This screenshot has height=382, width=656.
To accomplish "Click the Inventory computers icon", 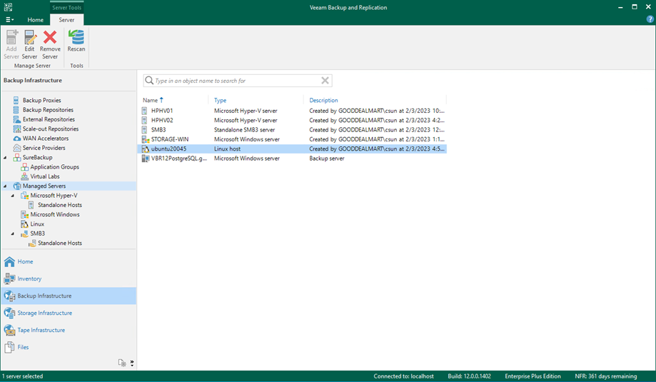I will point(9,278).
